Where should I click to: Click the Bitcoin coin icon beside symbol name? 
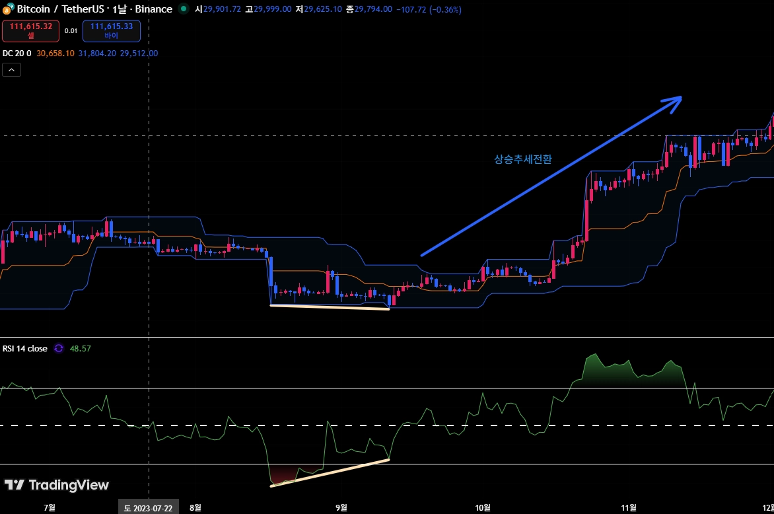9,9
